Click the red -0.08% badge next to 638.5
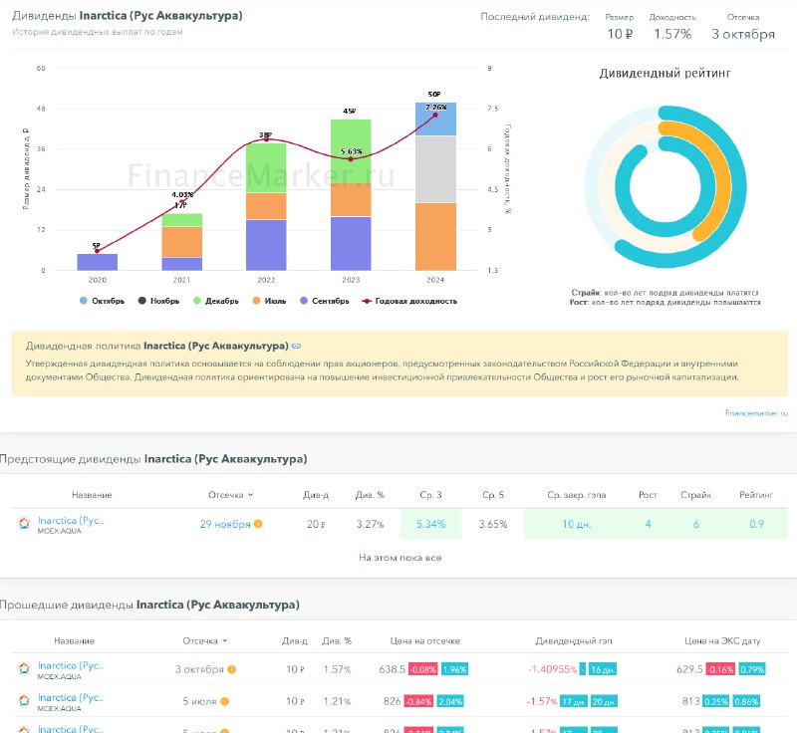Screen dimensions: 797x733 point(422,669)
